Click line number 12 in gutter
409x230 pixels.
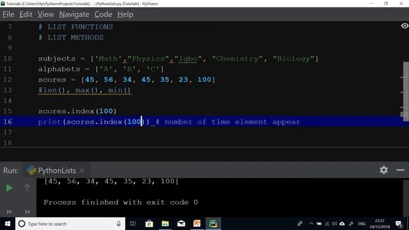(x=8, y=79)
